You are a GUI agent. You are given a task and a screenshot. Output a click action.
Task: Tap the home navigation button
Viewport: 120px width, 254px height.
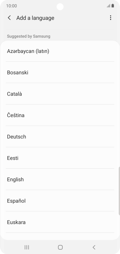pyautogui.click(x=60, y=247)
